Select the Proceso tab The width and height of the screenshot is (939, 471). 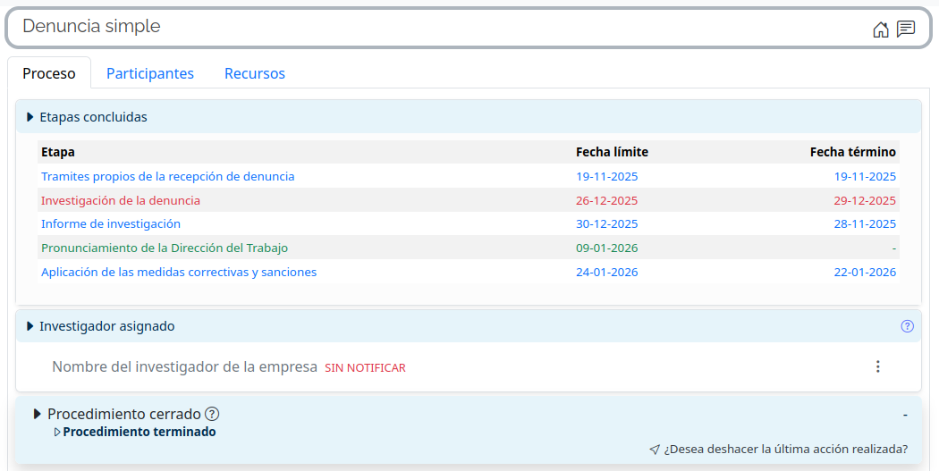coord(49,73)
